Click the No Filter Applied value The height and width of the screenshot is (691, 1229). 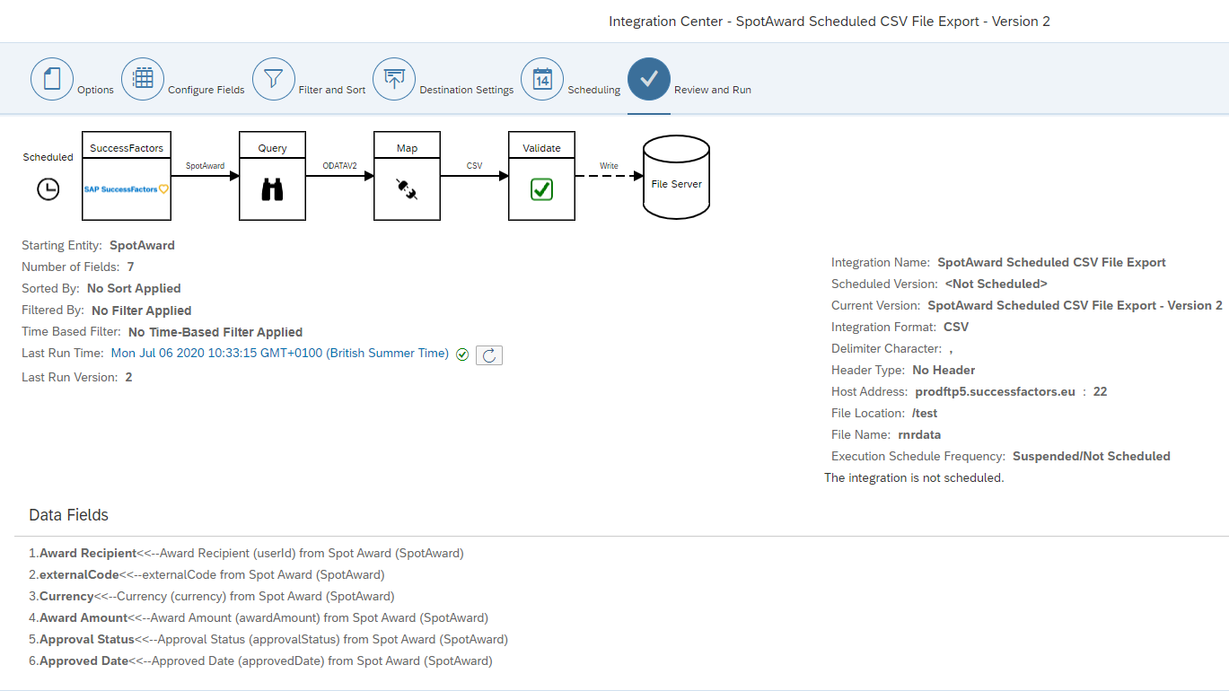(x=142, y=311)
